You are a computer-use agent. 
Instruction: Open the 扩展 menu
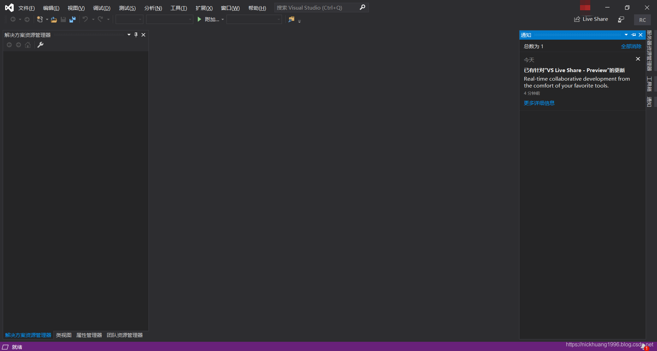click(204, 8)
